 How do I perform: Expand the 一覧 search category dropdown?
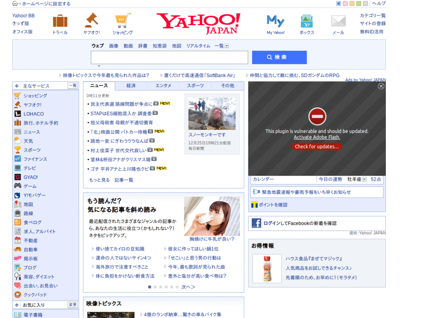coord(227,46)
